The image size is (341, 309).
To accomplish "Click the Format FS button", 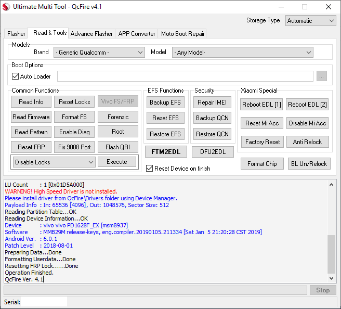I will point(74,117).
